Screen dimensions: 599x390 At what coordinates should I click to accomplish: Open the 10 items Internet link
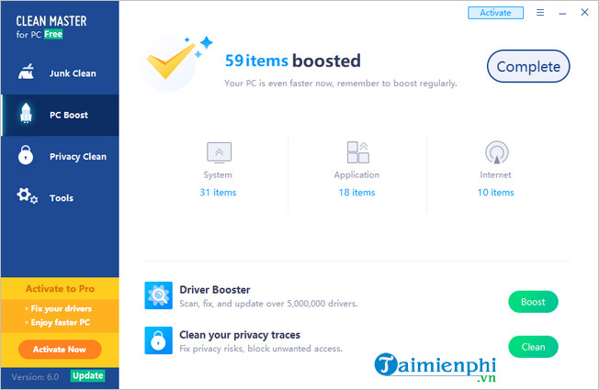point(495,193)
